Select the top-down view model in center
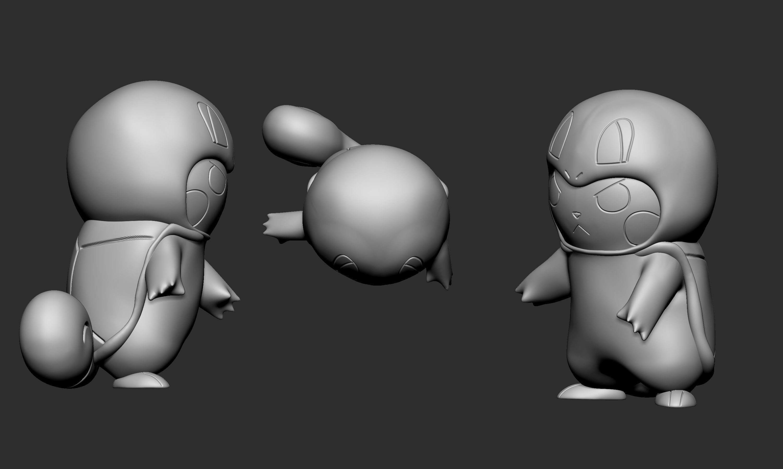Viewport: 783px width, 469px height. [x=358, y=198]
